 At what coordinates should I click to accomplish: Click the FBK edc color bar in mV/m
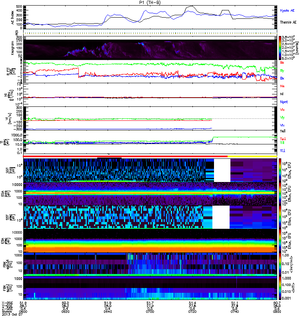(280, 264)
